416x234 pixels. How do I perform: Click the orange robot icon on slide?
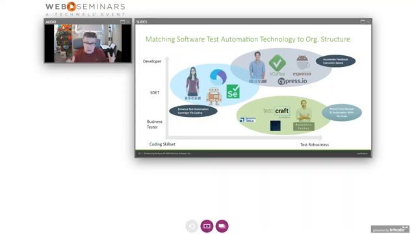(x=214, y=96)
